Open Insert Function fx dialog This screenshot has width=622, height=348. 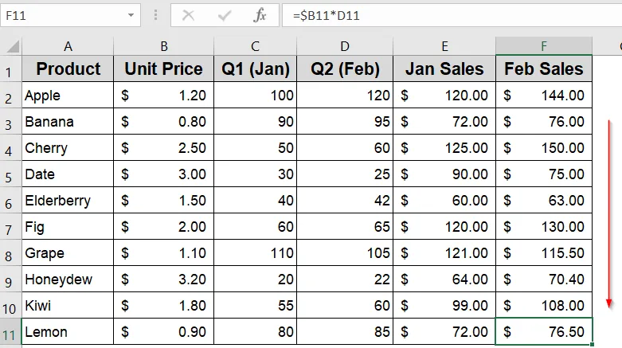(x=260, y=15)
